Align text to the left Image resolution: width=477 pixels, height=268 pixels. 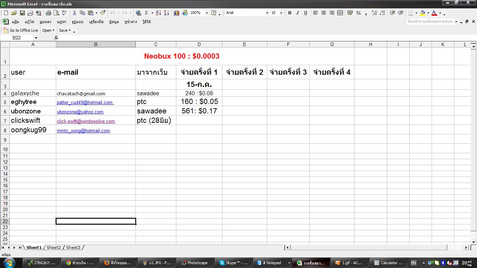click(x=316, y=13)
